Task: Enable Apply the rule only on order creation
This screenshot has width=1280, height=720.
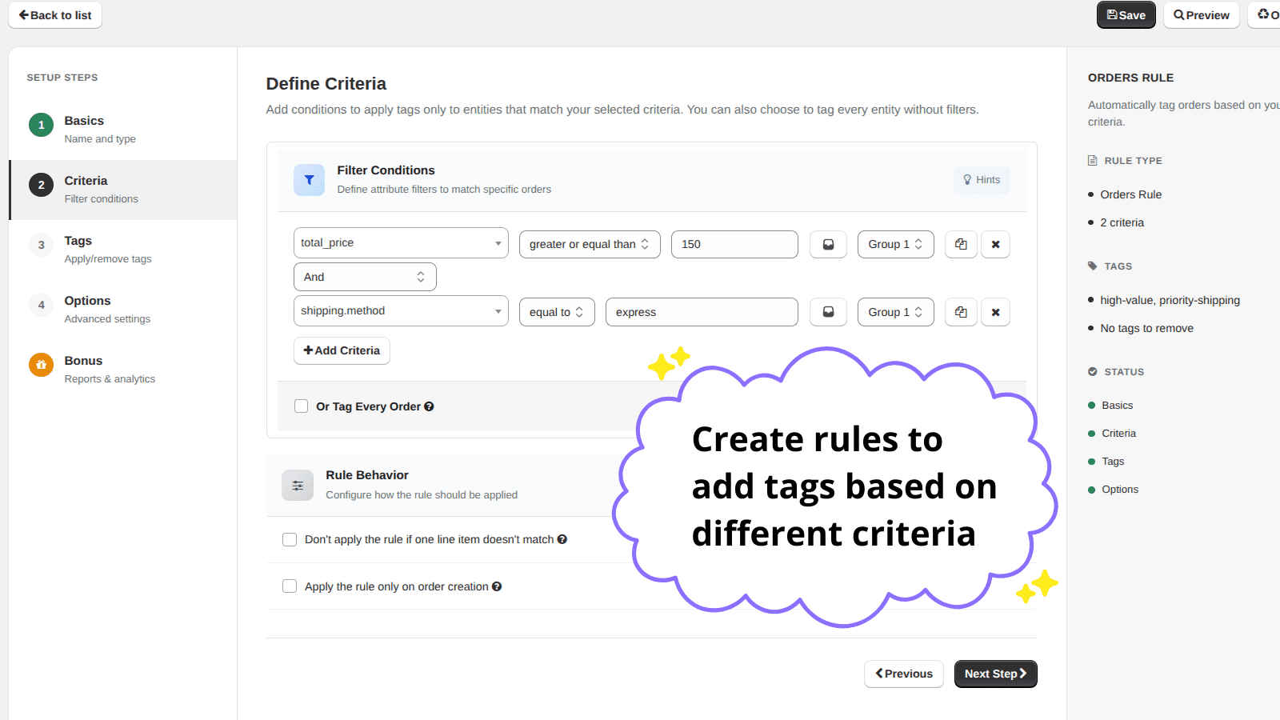Action: [290, 586]
